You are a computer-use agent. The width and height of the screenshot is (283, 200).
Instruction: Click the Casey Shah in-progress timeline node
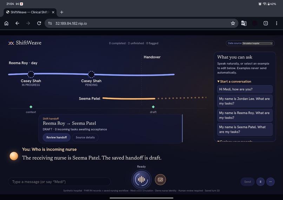(31, 74)
